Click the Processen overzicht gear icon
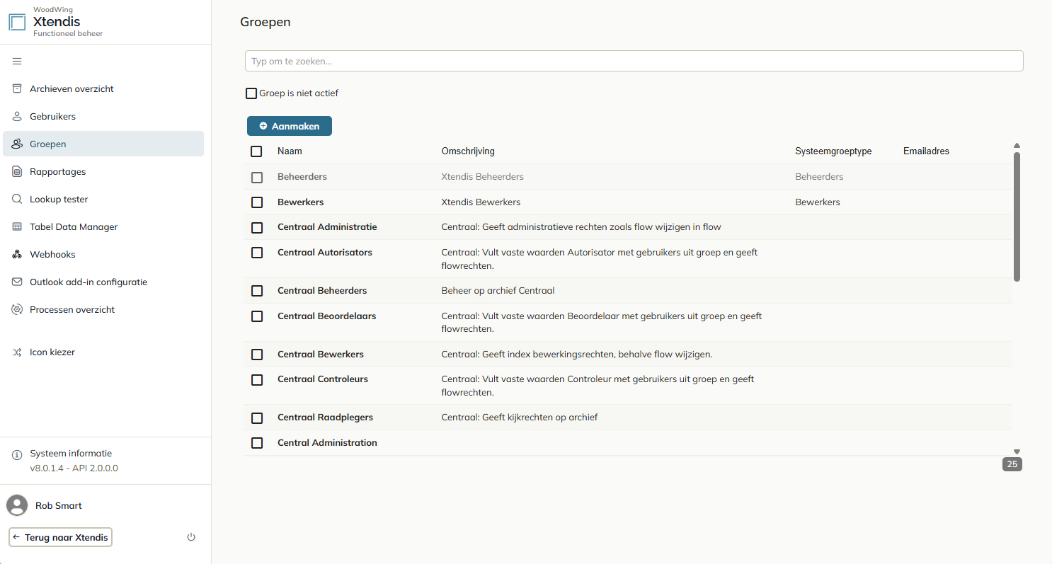Screen dimensions: 1052x564 click(x=17, y=309)
